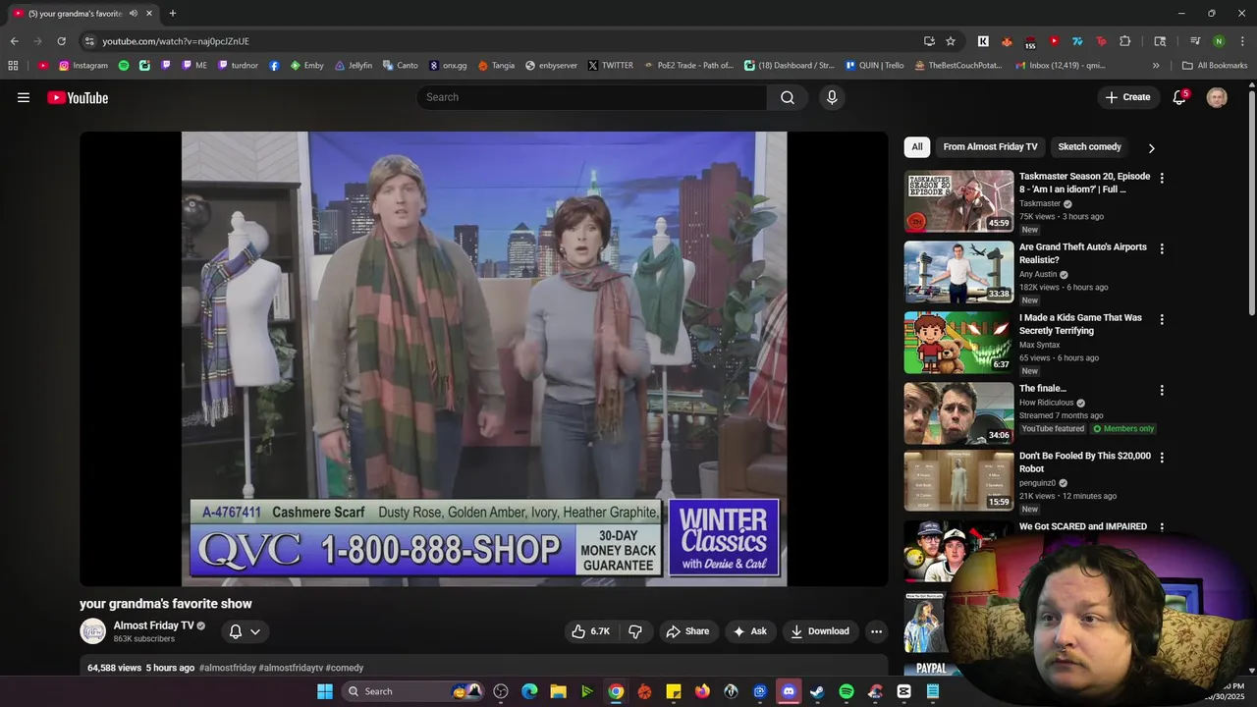Open a new Chrome tab
This screenshot has width=1257, height=707.
tap(173, 14)
